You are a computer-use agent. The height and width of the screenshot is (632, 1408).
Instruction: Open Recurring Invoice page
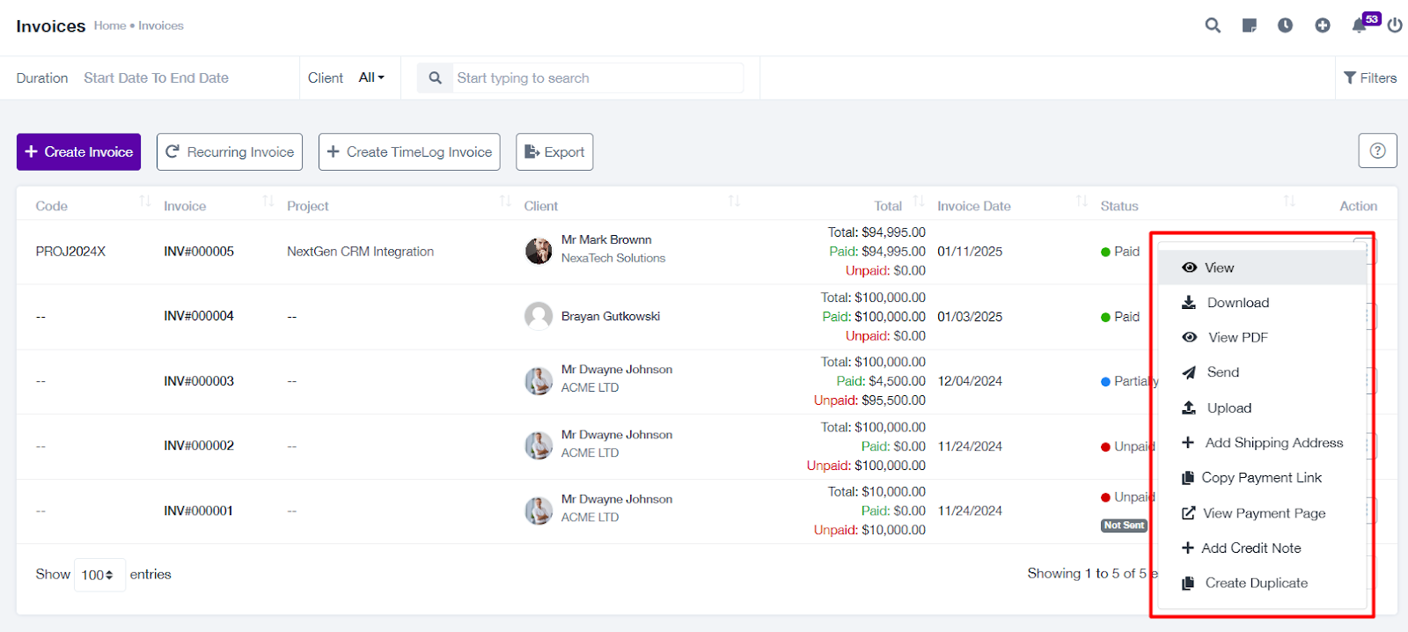[230, 151]
